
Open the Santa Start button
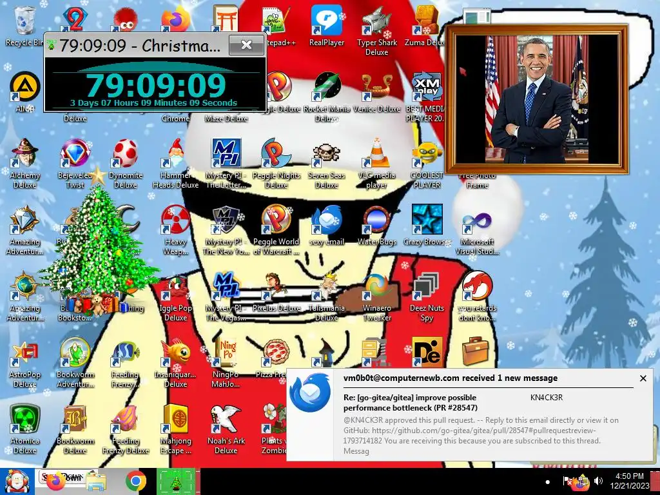click(17, 481)
